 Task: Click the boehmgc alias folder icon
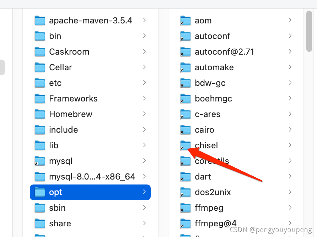pyautogui.click(x=186, y=99)
